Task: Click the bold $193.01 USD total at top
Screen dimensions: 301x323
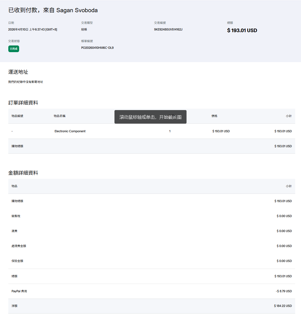Action: [242, 30]
